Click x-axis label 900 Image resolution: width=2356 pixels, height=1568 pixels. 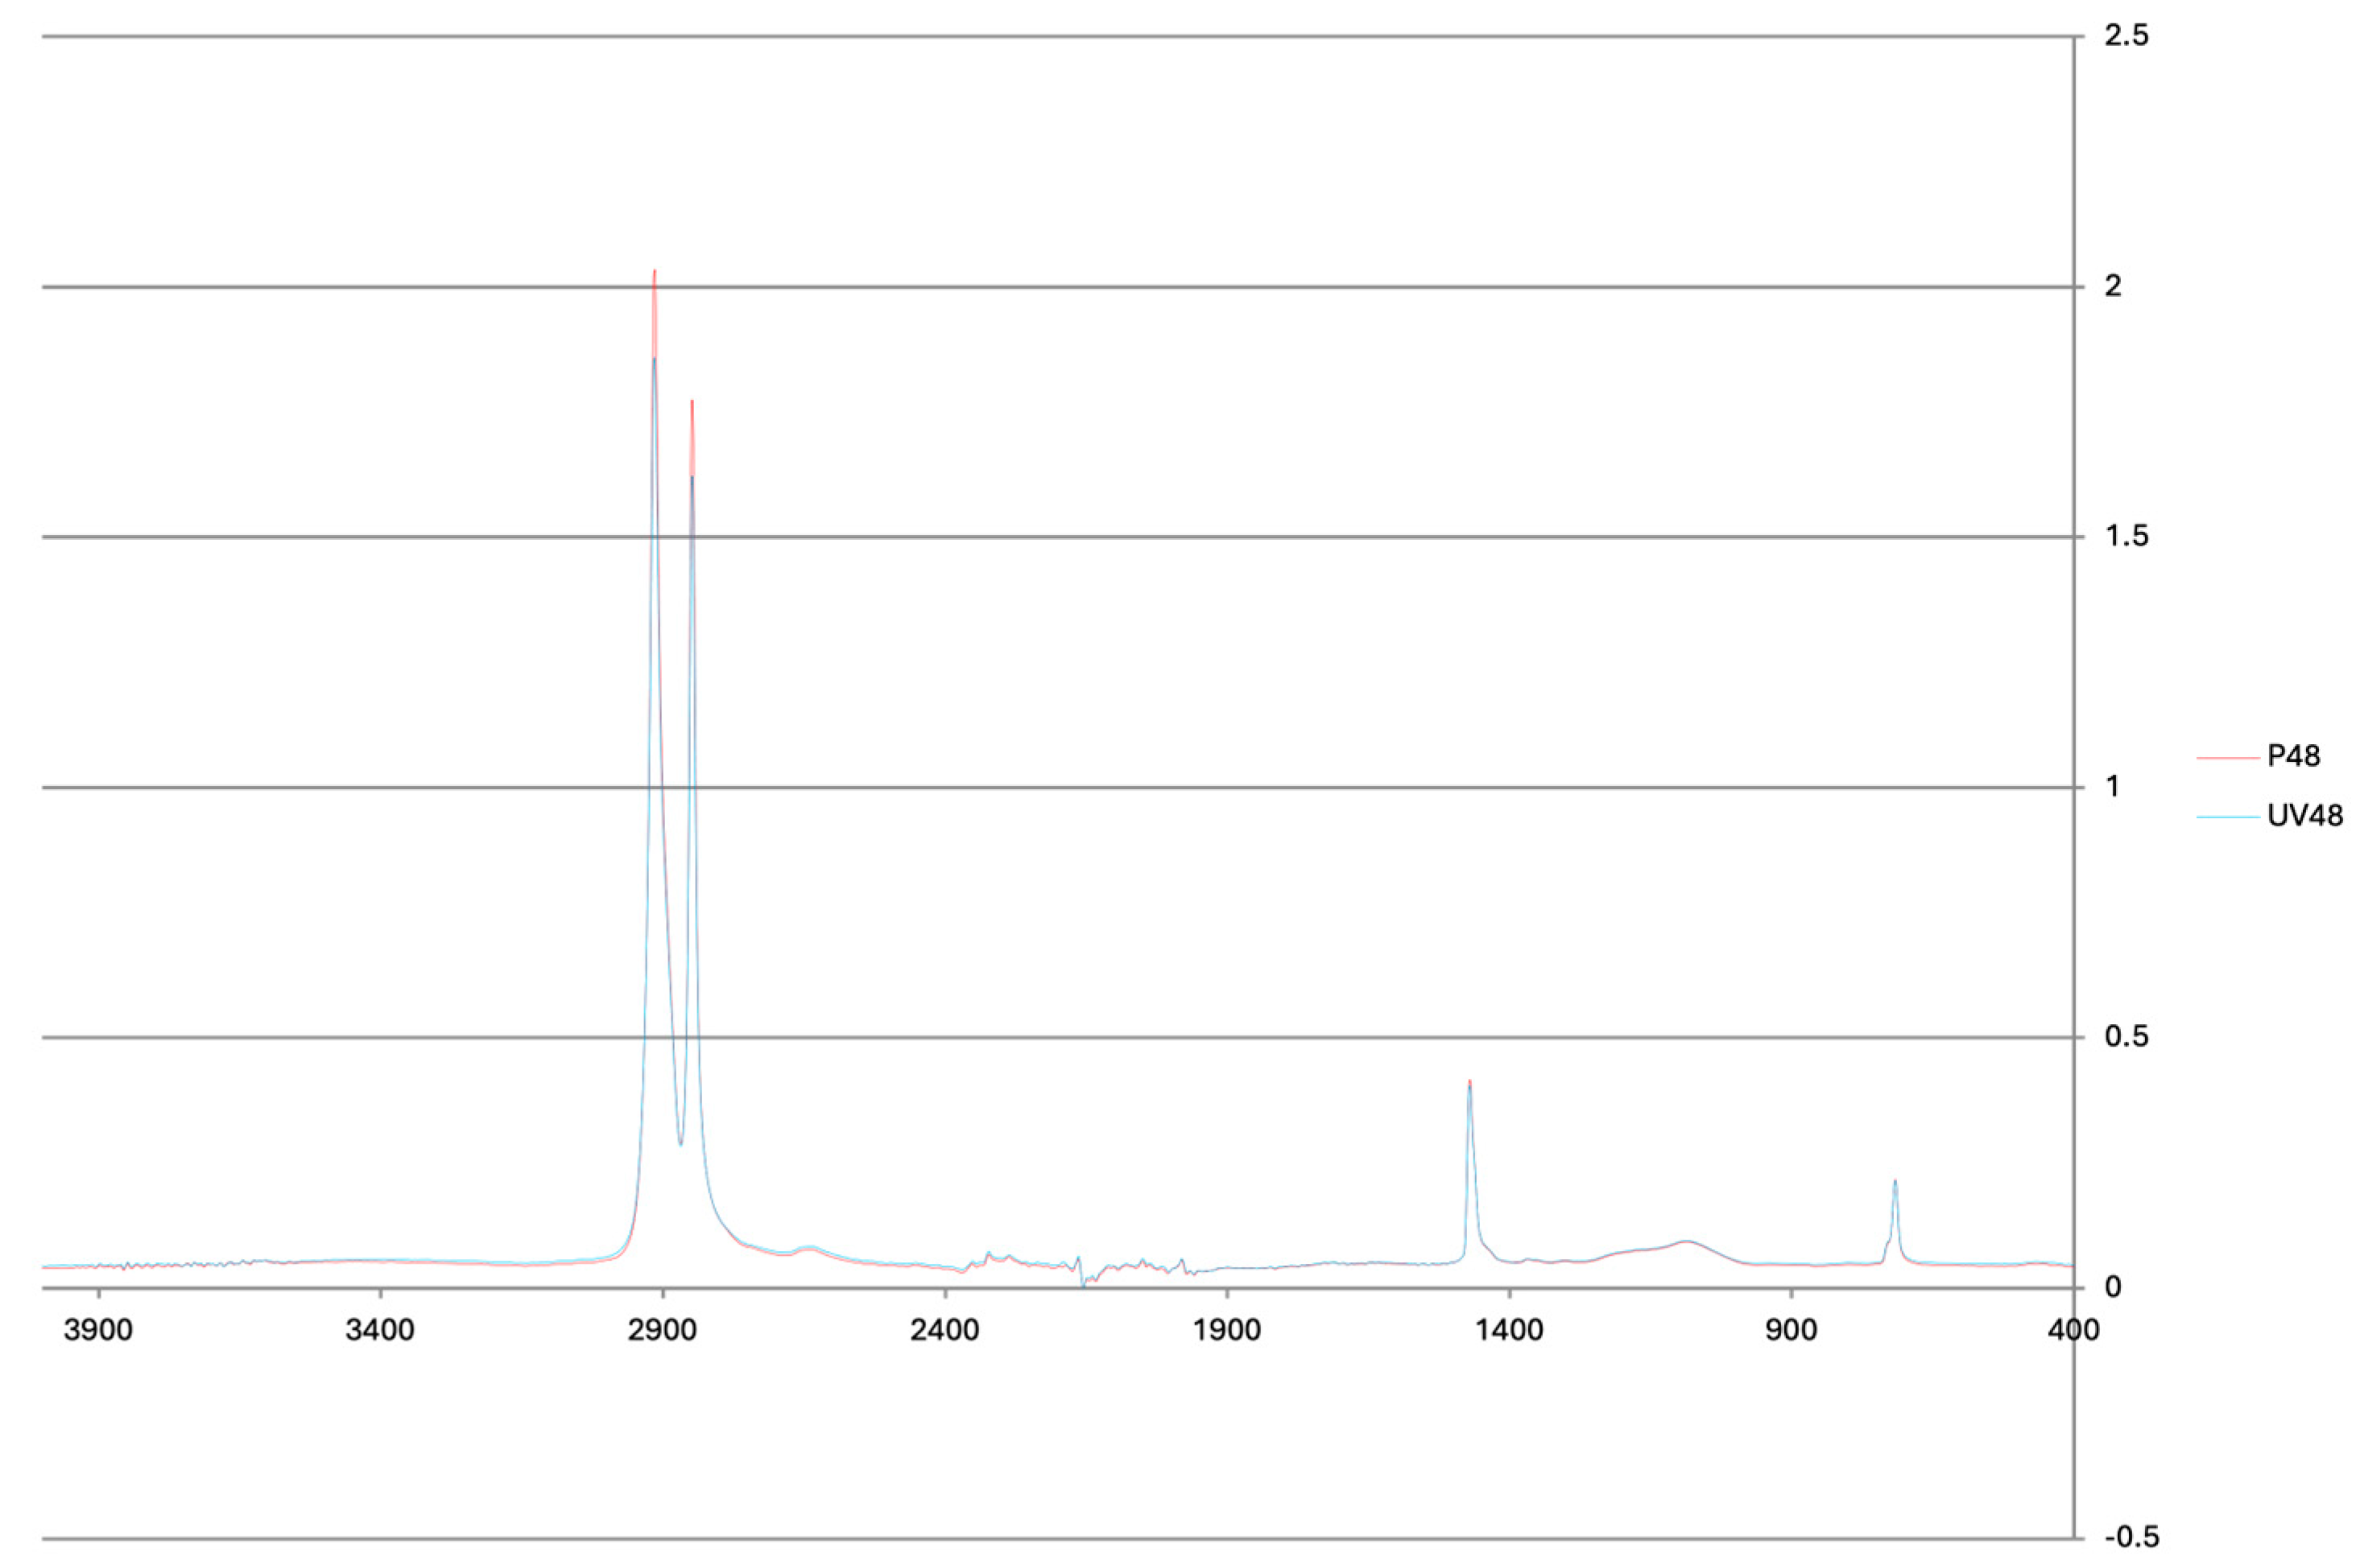click(1792, 1331)
